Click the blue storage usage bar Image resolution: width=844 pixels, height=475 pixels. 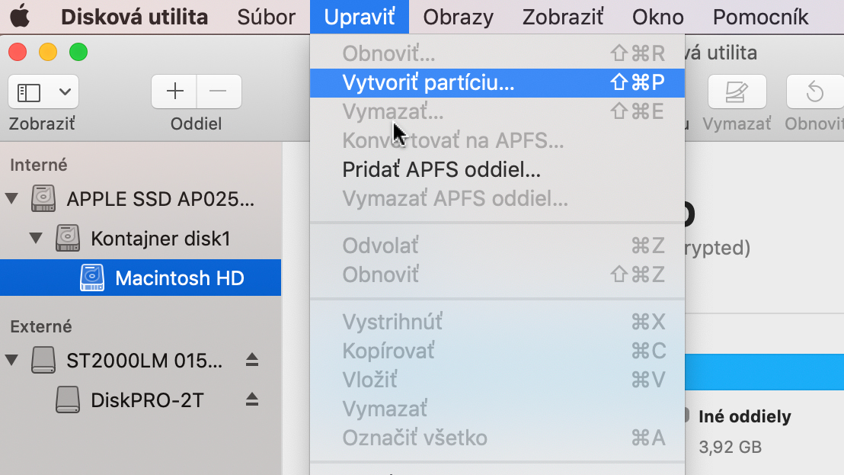[x=764, y=371]
